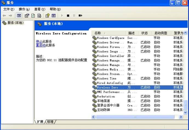Click 已启动 status in the Workstation row
This screenshot has height=130, width=189.
tap(145, 97)
